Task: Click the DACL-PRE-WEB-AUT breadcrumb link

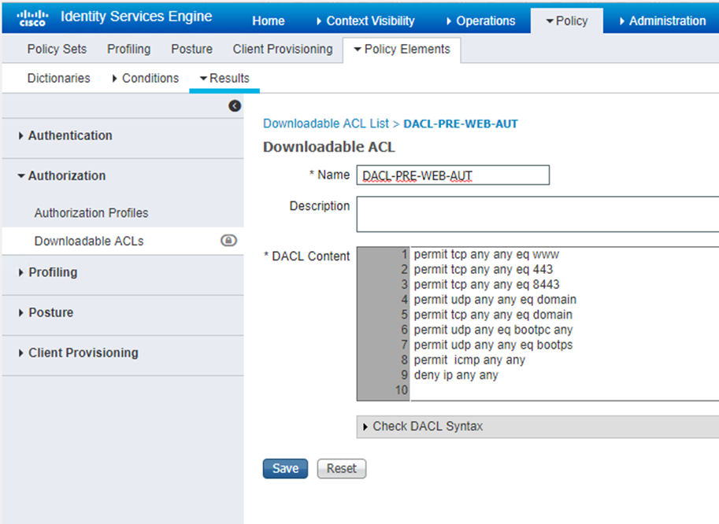Action: click(461, 124)
